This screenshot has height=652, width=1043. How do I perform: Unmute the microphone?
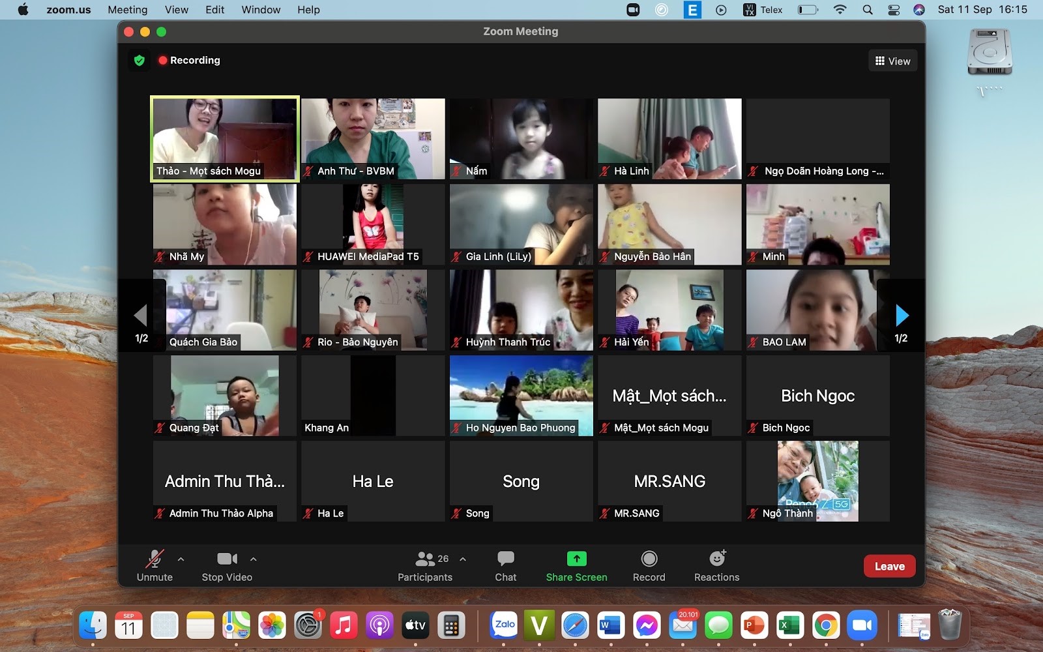154,566
